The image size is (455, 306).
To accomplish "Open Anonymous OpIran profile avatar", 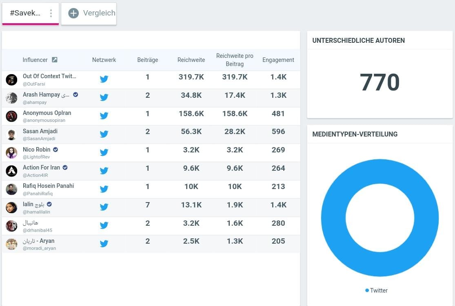I will pyautogui.click(x=11, y=116).
